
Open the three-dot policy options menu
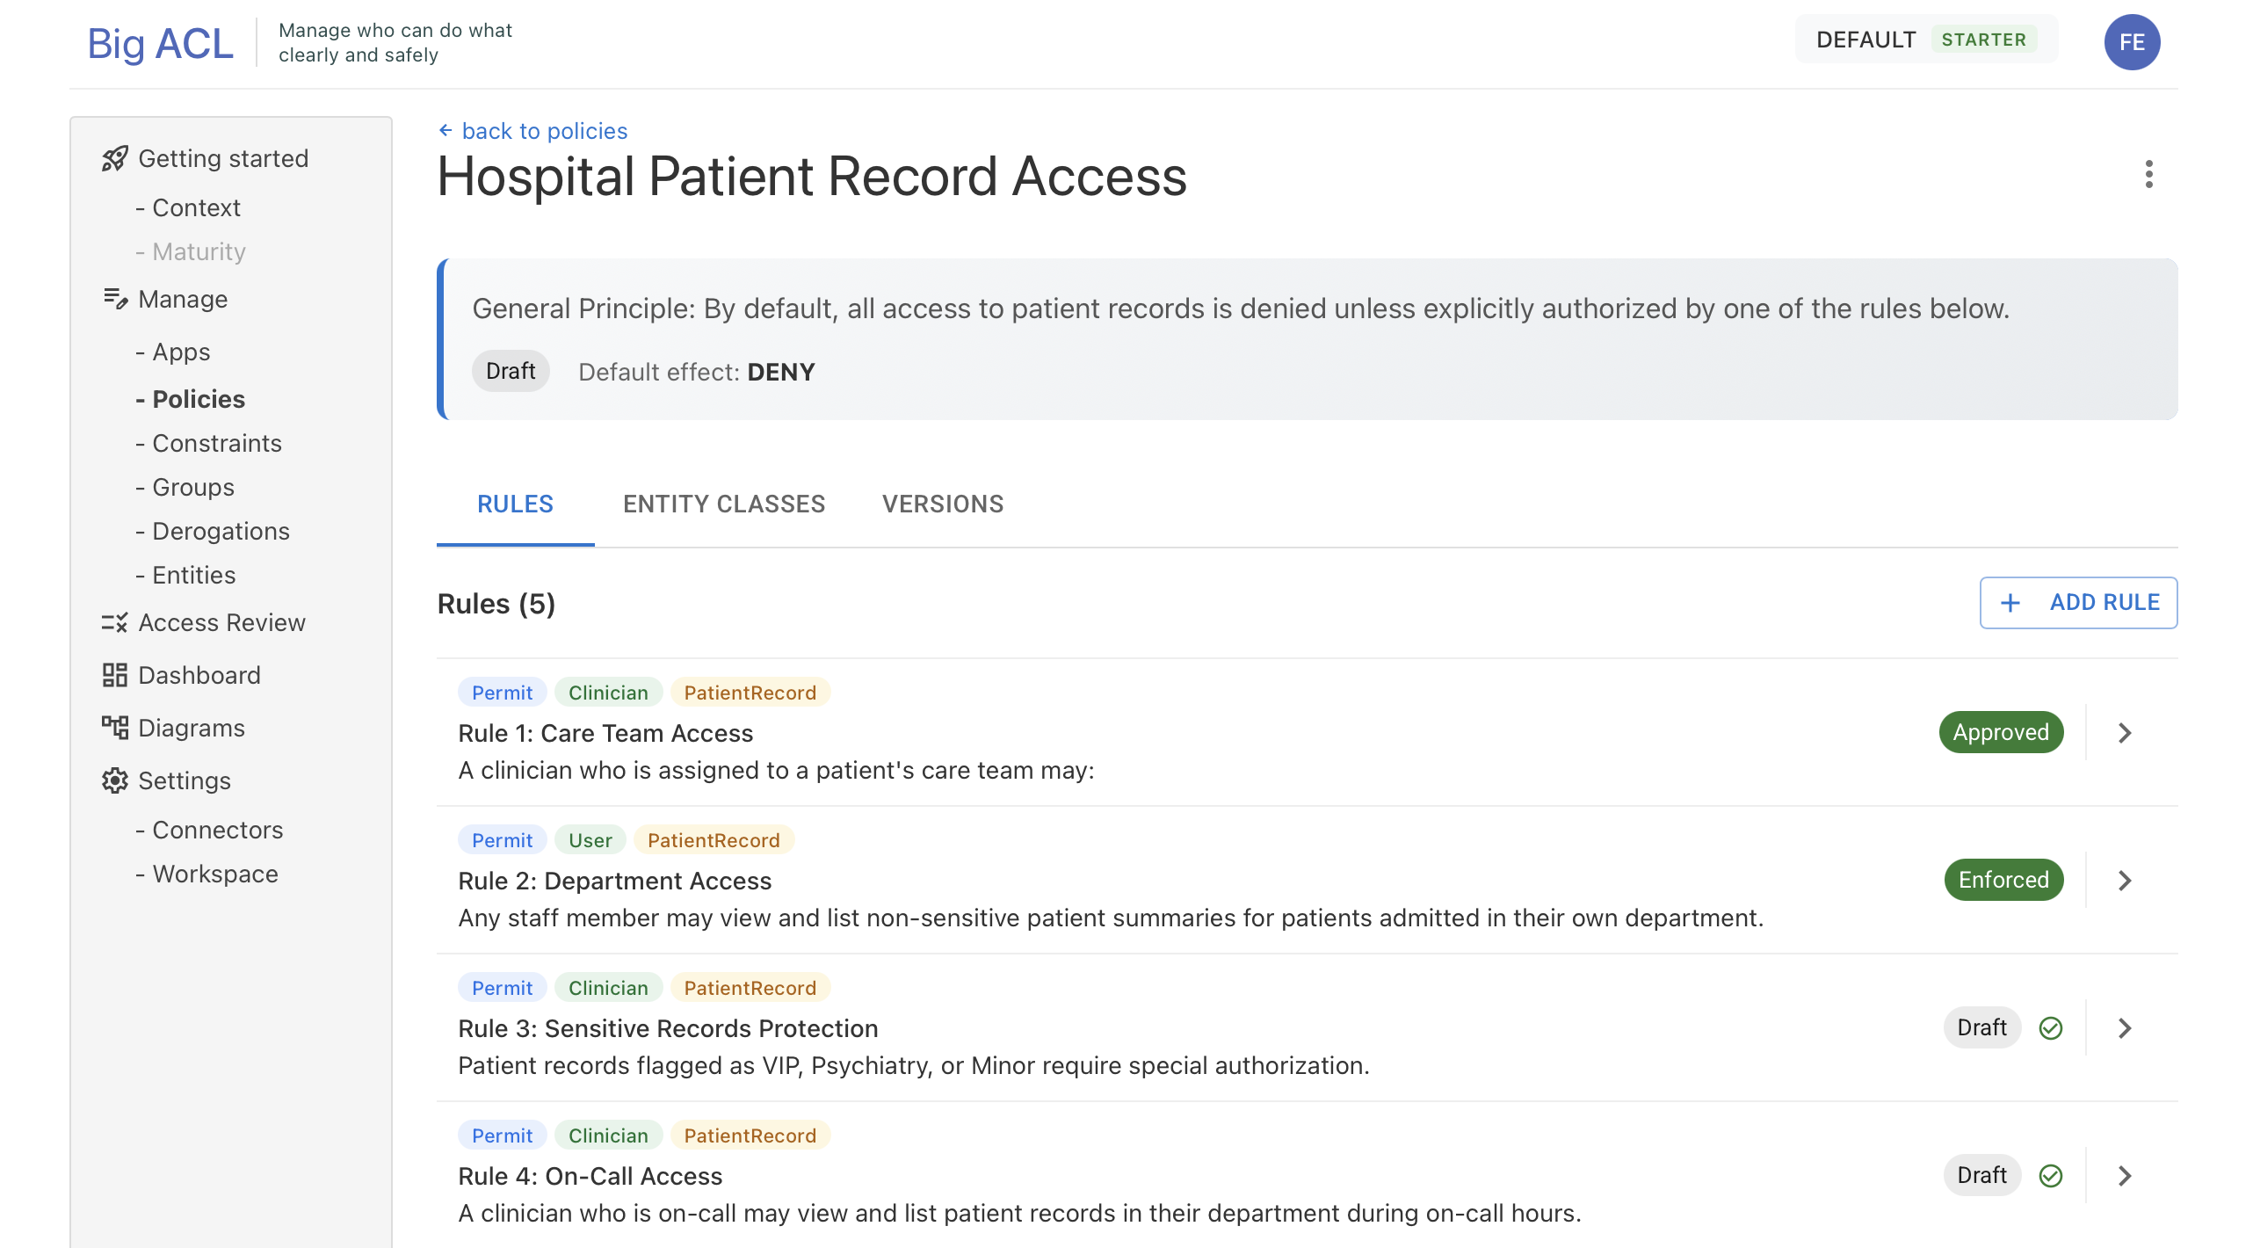2148,175
